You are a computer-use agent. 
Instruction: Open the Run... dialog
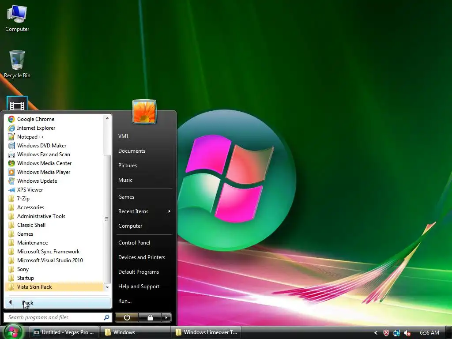144,301
